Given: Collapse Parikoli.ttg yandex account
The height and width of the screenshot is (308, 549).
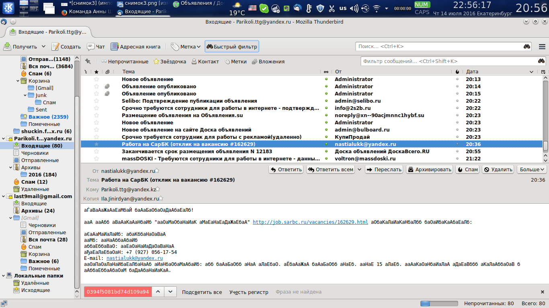Looking at the screenshot, I should coord(3,138).
